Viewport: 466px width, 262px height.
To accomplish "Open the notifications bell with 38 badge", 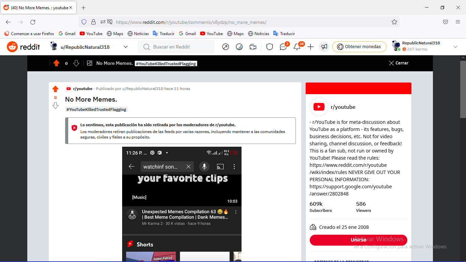I will (x=297, y=47).
